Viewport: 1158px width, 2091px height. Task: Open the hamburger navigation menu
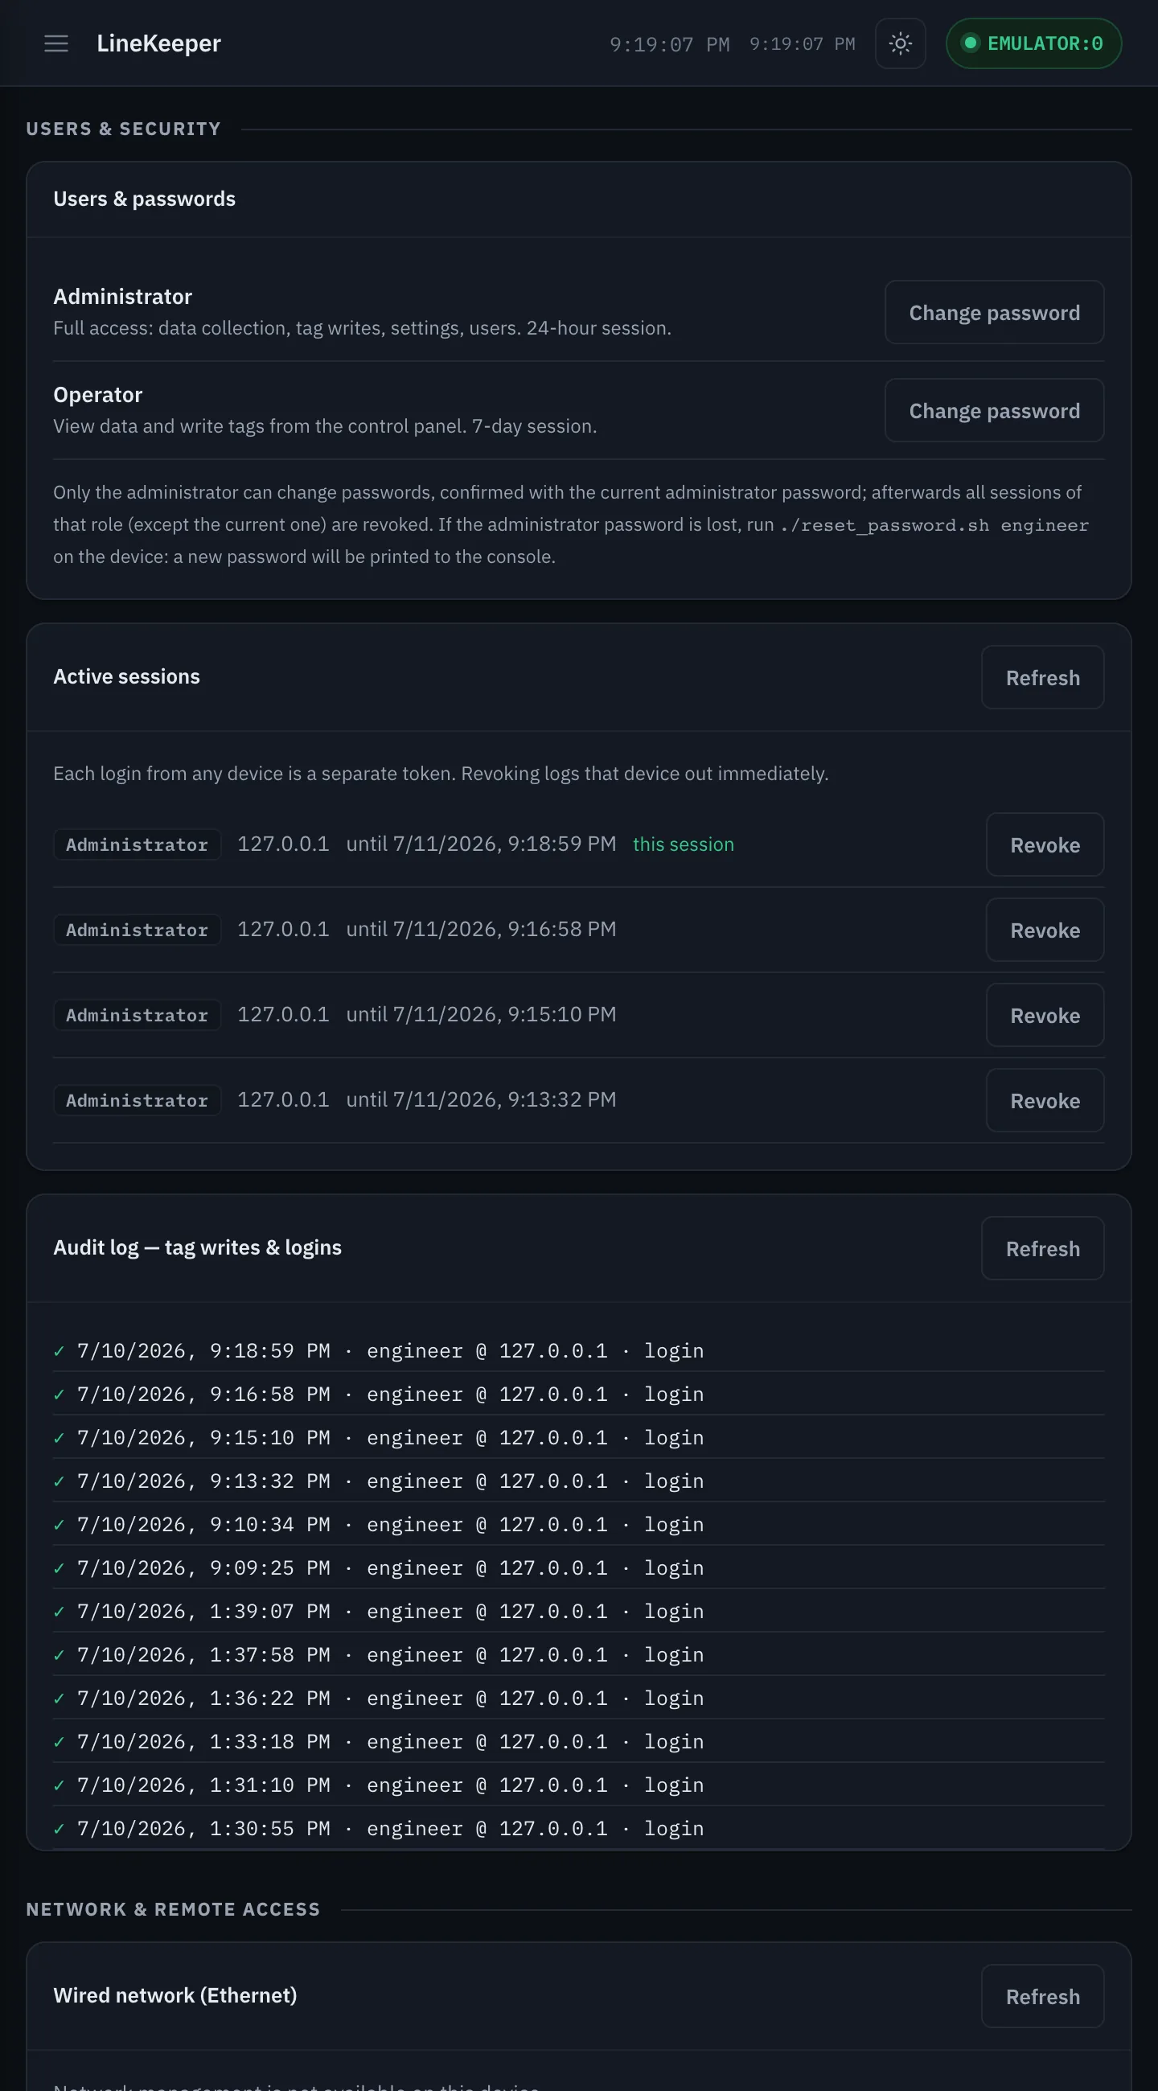56,43
